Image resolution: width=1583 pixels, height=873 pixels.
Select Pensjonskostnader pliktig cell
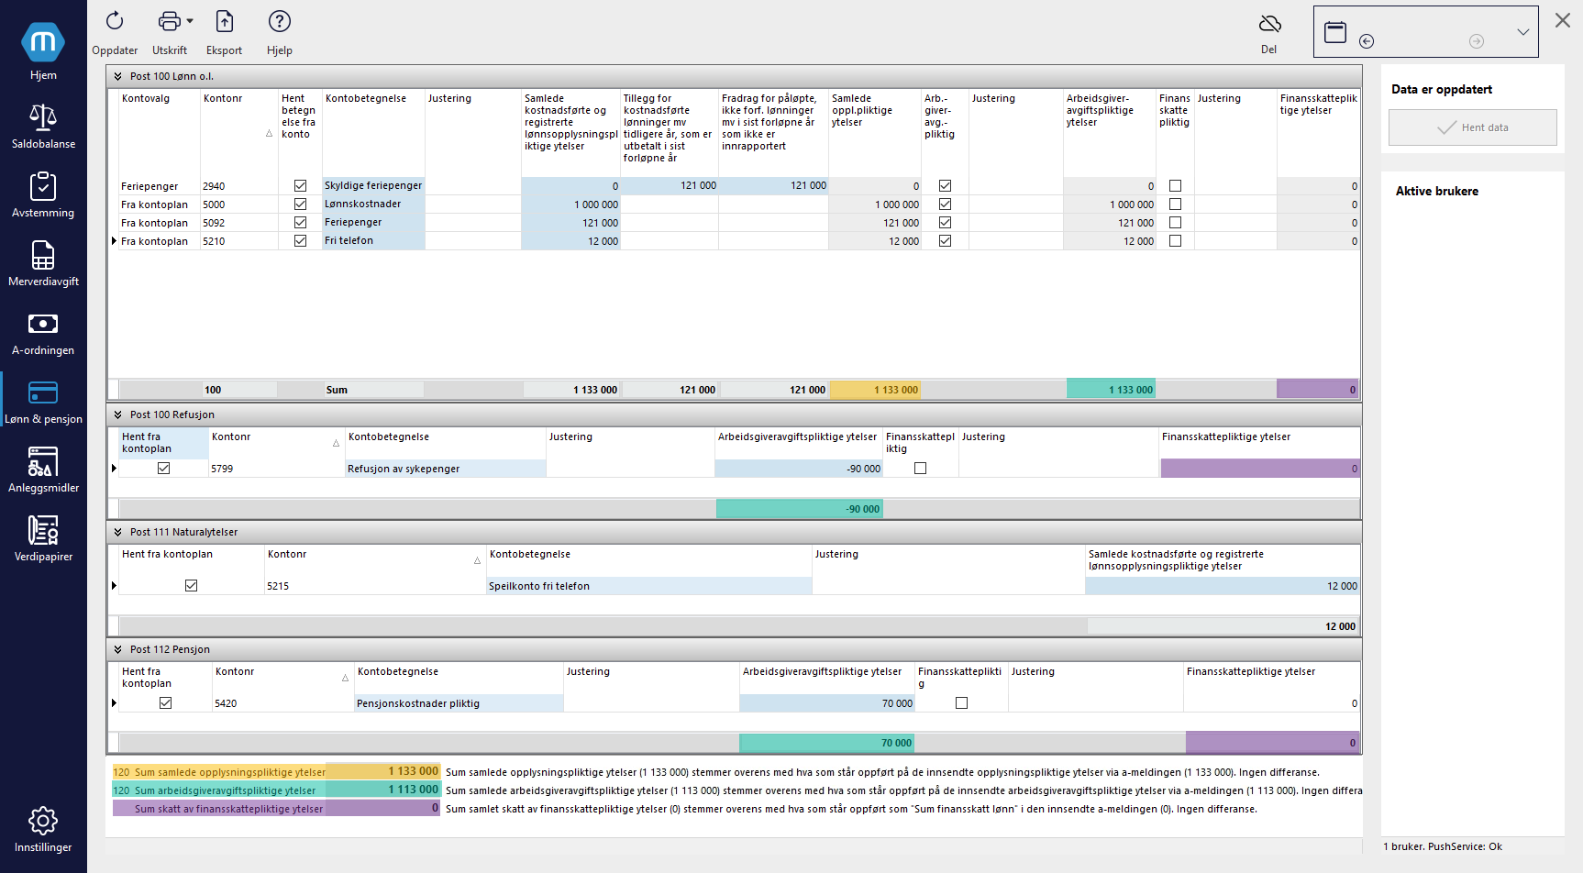459,703
